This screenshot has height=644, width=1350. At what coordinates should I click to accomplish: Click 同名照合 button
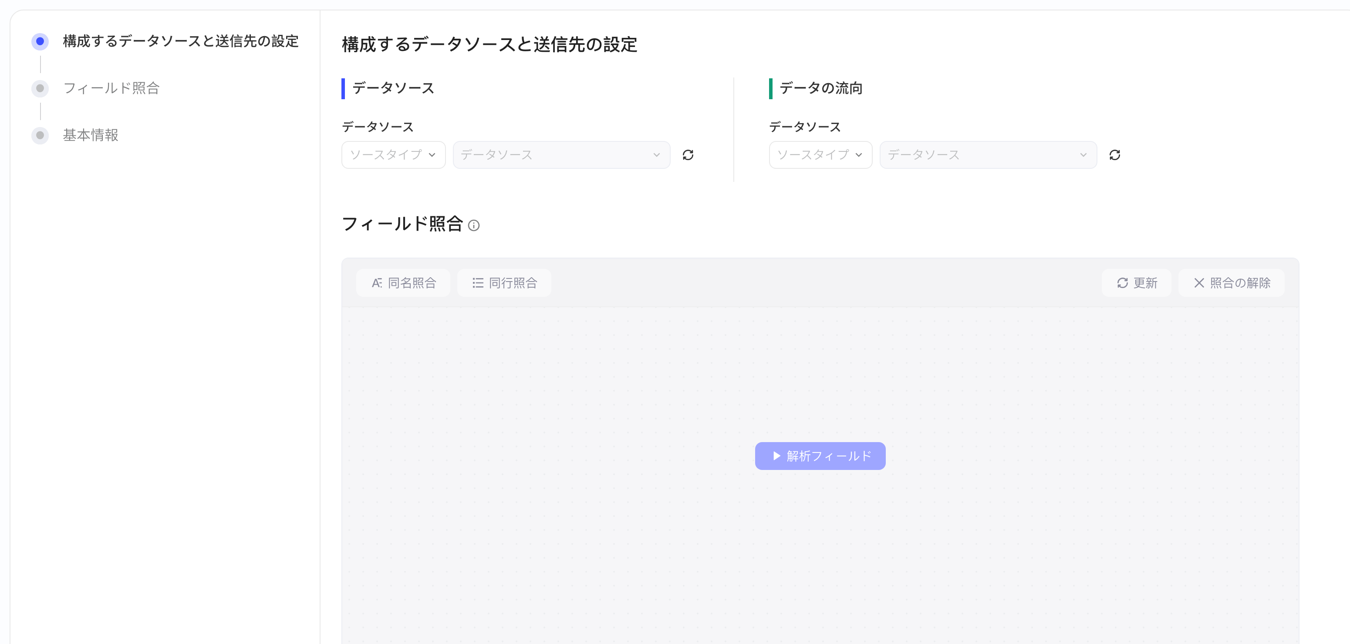[404, 283]
